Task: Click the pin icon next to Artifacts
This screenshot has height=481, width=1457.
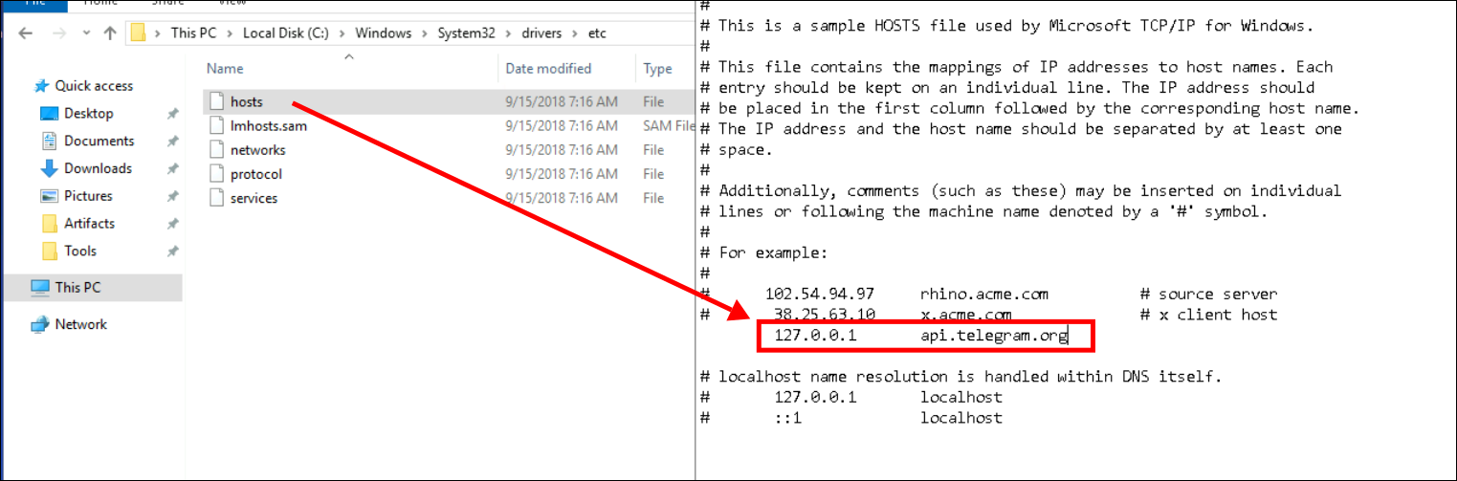Action: [x=172, y=224]
